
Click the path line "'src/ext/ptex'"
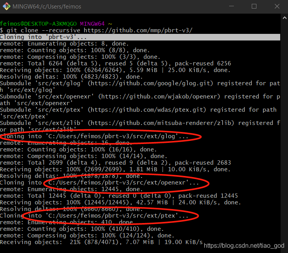(24, 116)
